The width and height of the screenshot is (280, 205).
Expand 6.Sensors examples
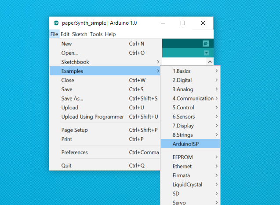(190, 117)
